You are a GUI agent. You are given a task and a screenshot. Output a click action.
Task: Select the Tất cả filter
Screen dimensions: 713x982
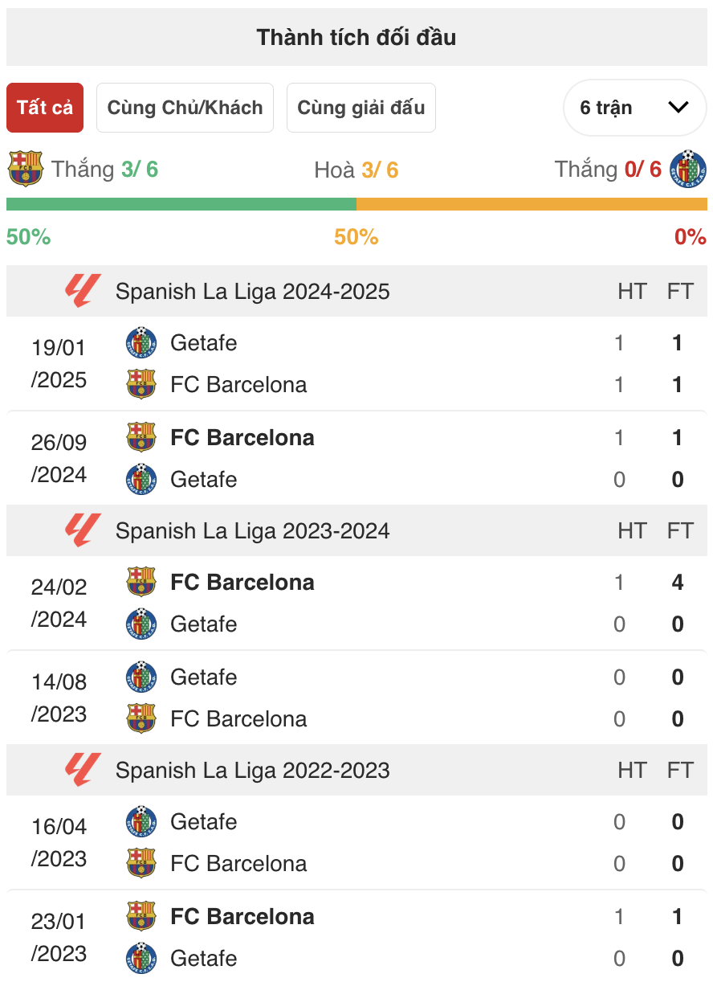tap(45, 108)
